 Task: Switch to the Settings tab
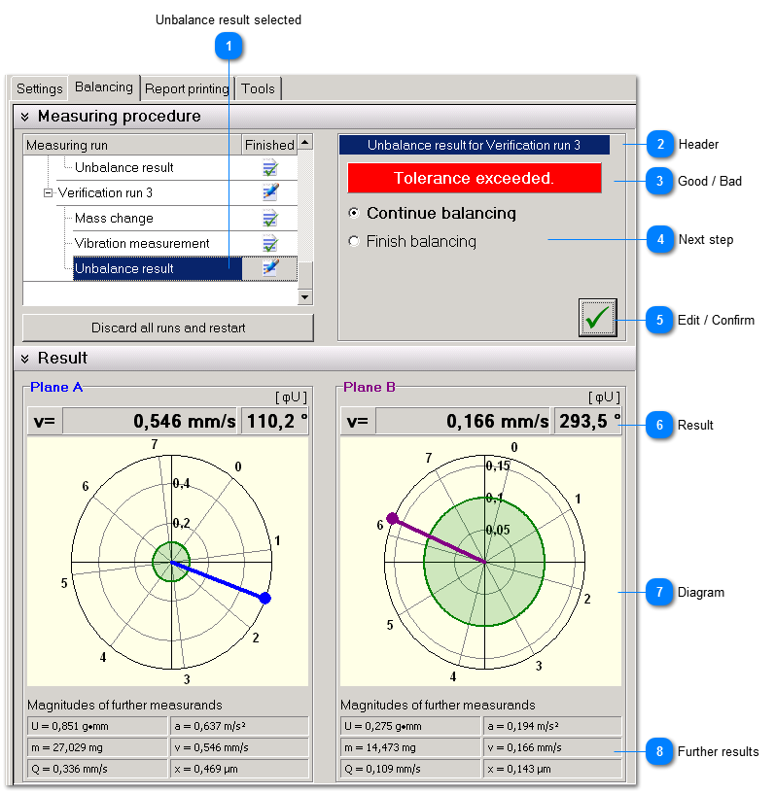[39, 88]
